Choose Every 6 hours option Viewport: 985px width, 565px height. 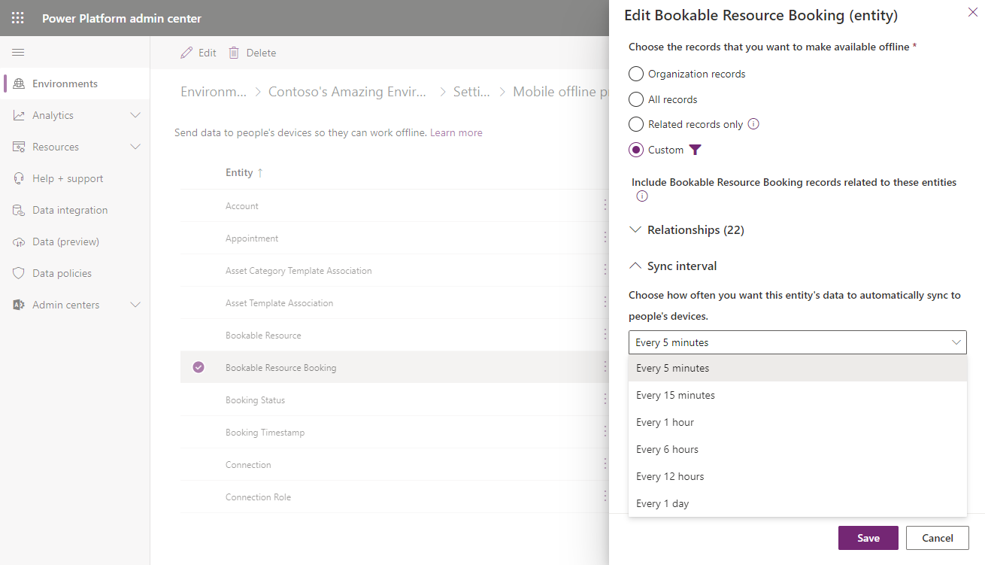click(798, 449)
